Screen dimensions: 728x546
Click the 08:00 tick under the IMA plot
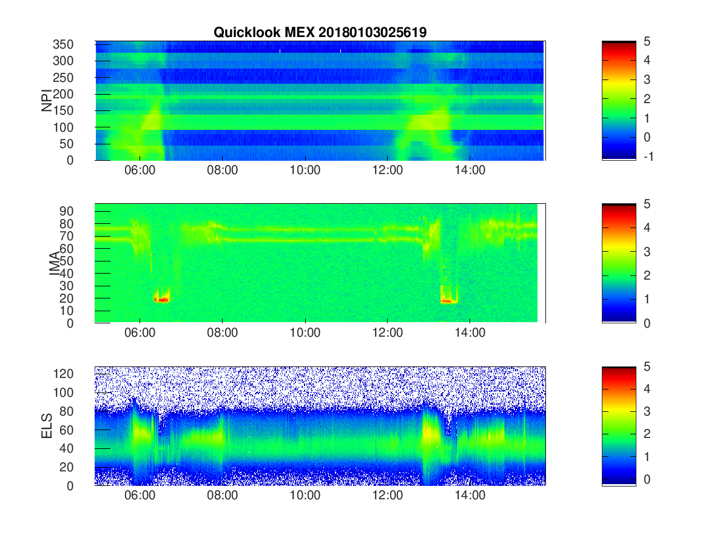[x=222, y=333]
